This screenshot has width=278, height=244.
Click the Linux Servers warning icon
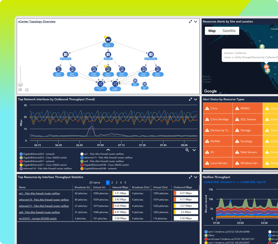[x=207, y=163]
